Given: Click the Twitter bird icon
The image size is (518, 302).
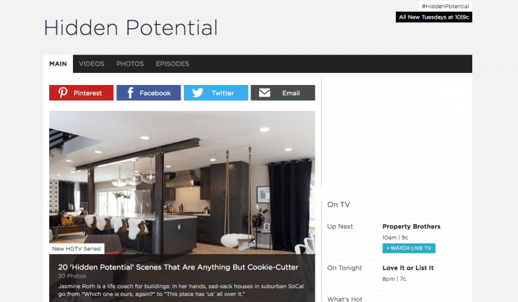Looking at the screenshot, I should [197, 93].
